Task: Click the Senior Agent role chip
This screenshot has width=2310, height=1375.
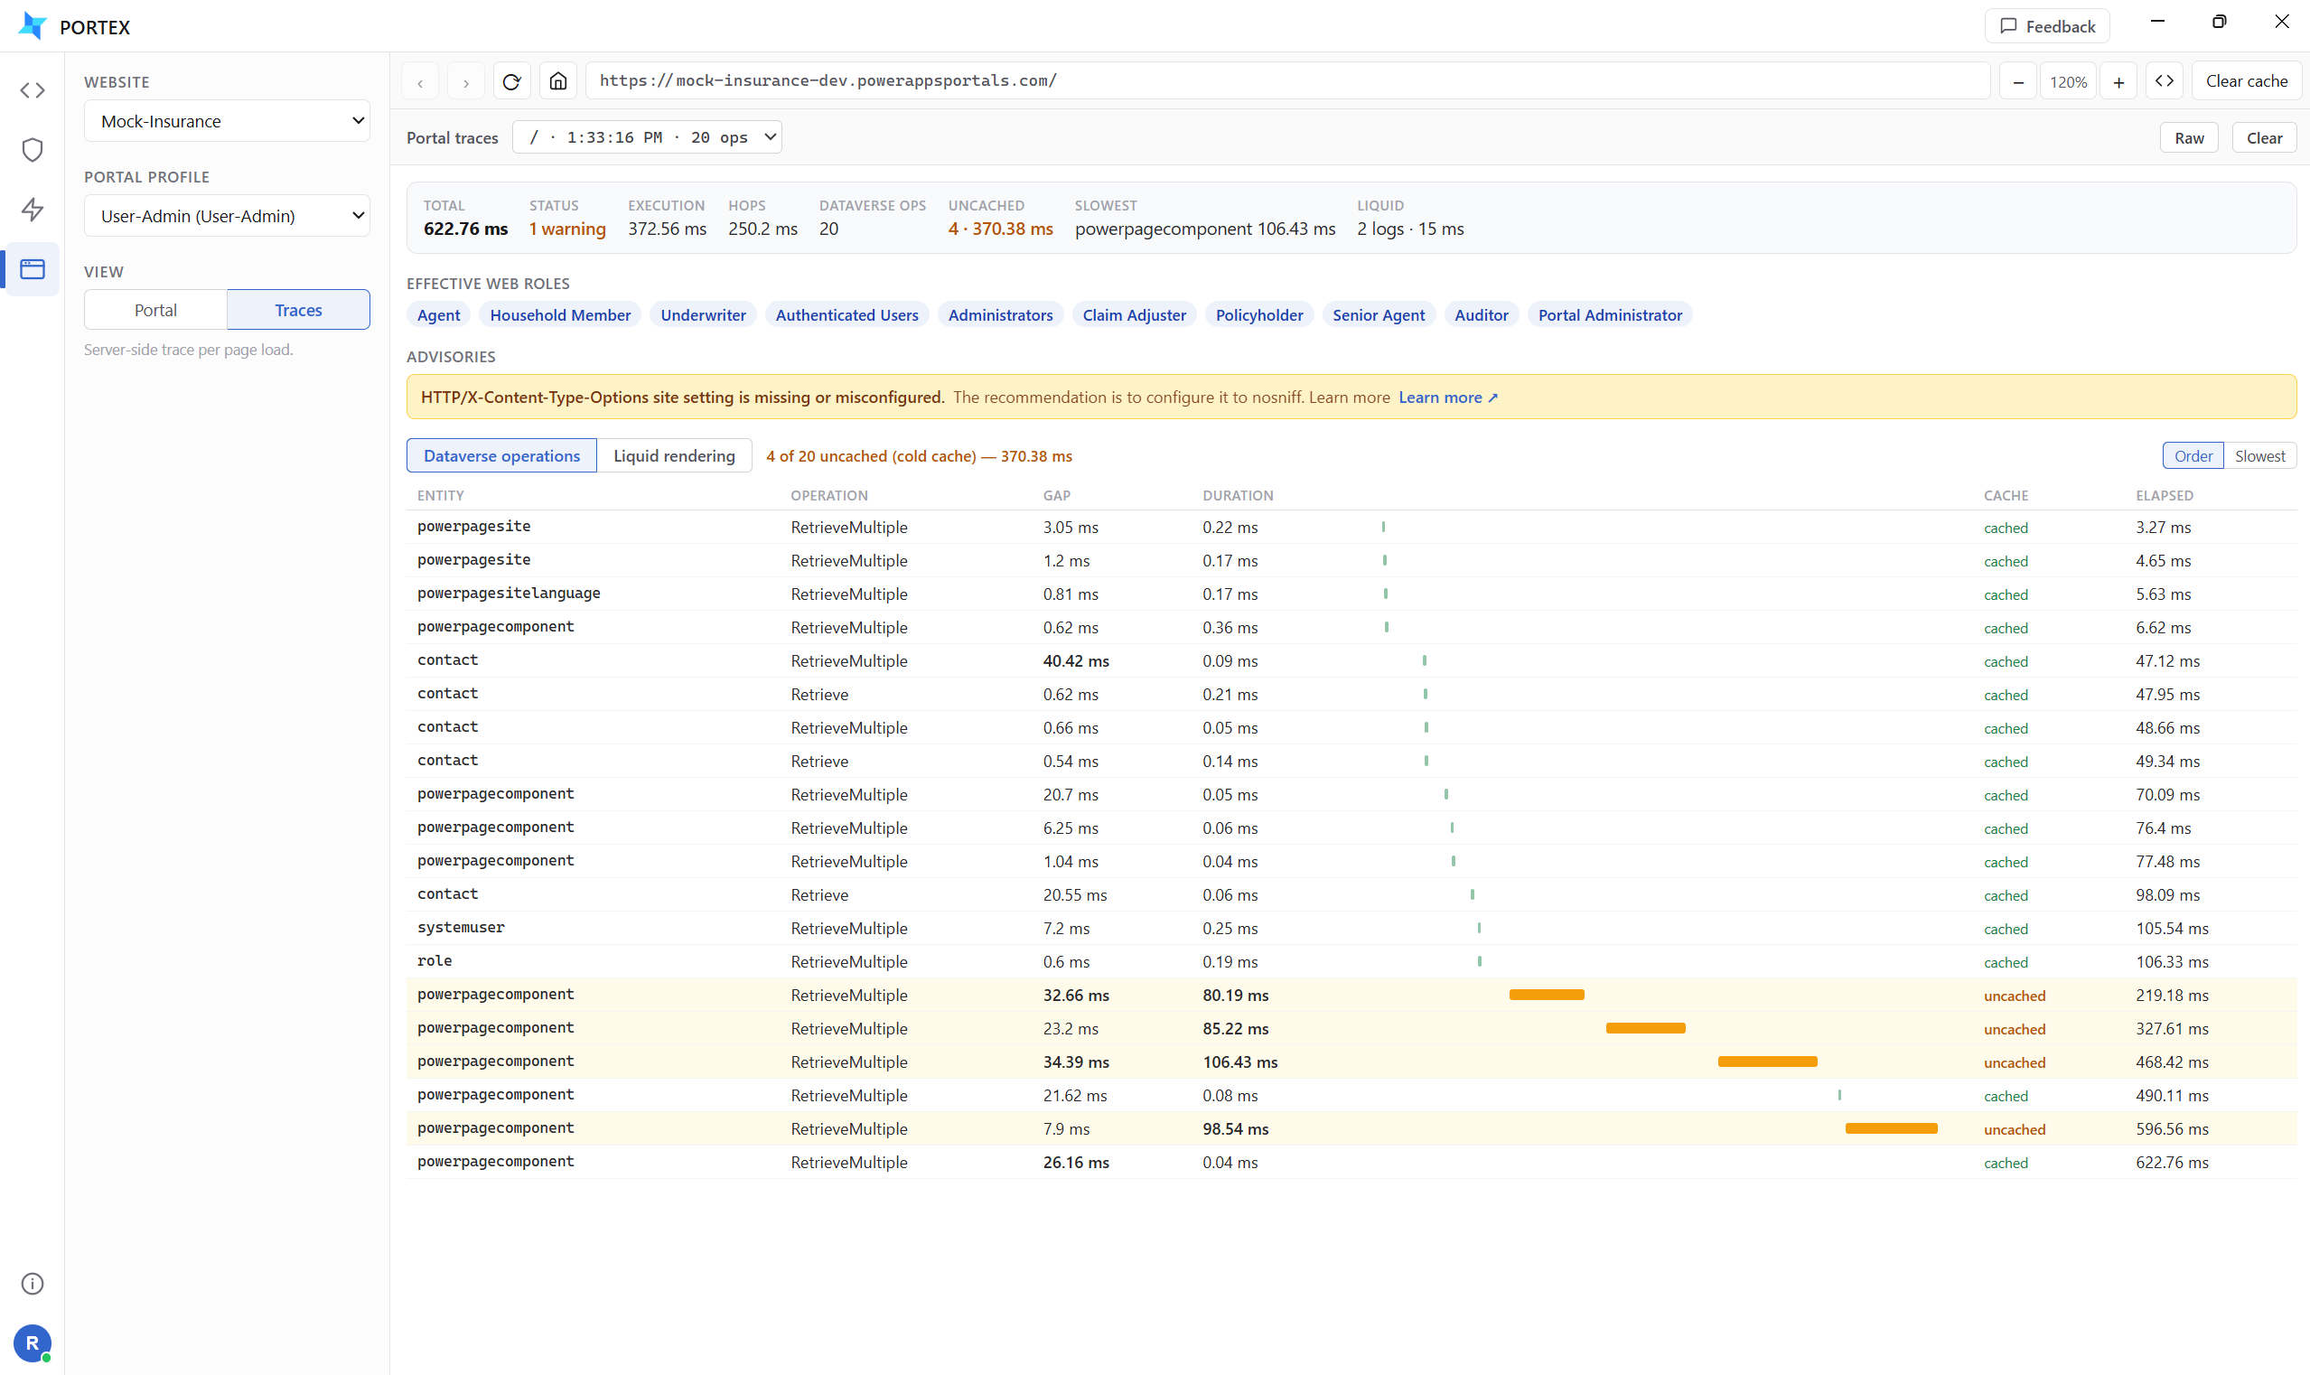Action: [1378, 315]
